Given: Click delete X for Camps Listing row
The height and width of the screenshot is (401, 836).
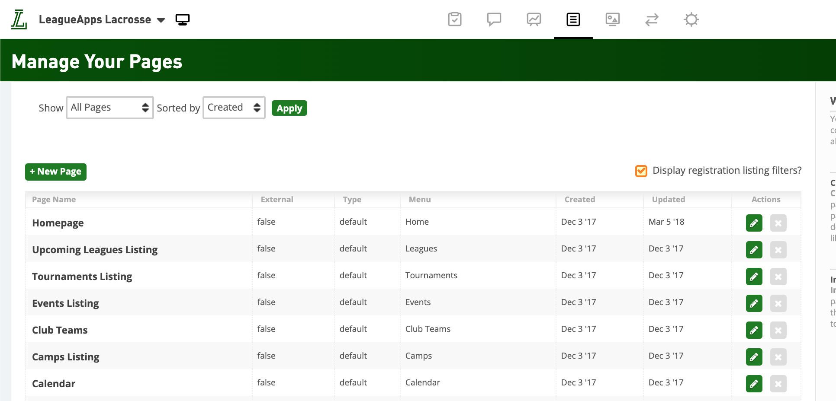Looking at the screenshot, I should 778,357.
